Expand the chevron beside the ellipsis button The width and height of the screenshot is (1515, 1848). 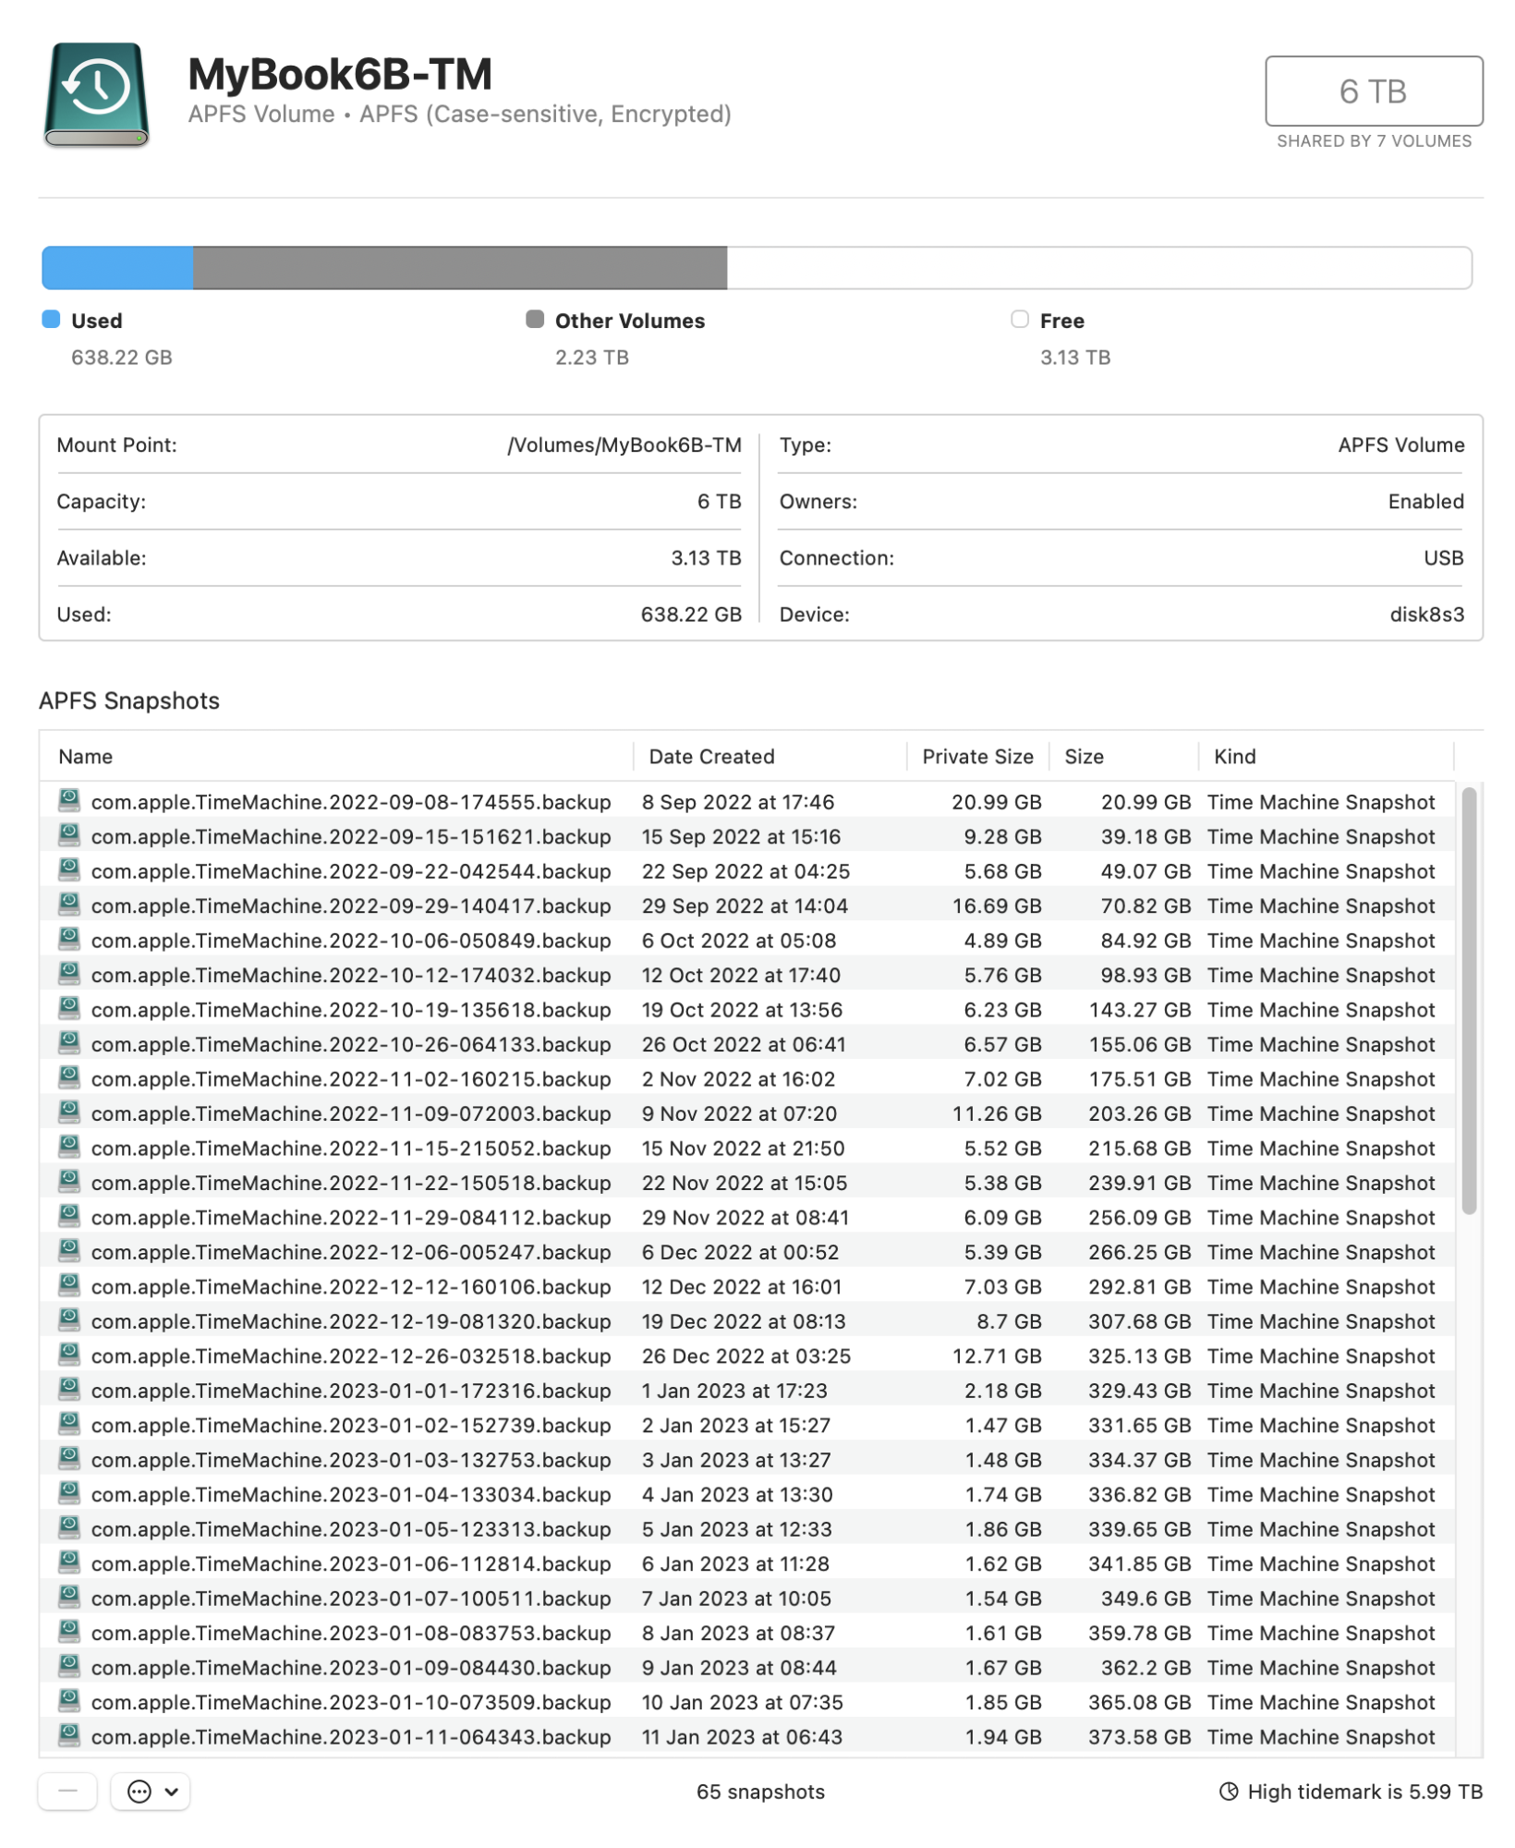click(x=171, y=1791)
